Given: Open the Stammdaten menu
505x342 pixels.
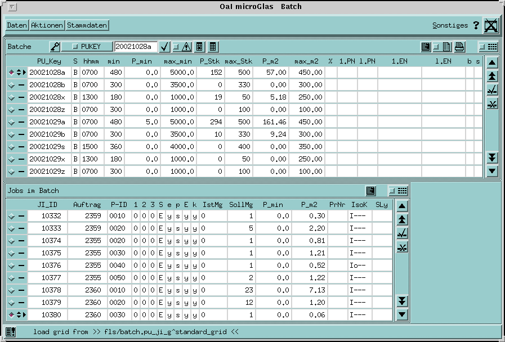Looking at the screenshot, I should [x=87, y=25].
